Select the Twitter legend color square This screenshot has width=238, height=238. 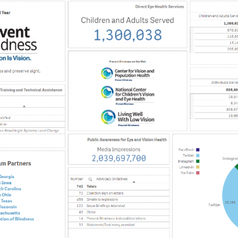pos(198,155)
